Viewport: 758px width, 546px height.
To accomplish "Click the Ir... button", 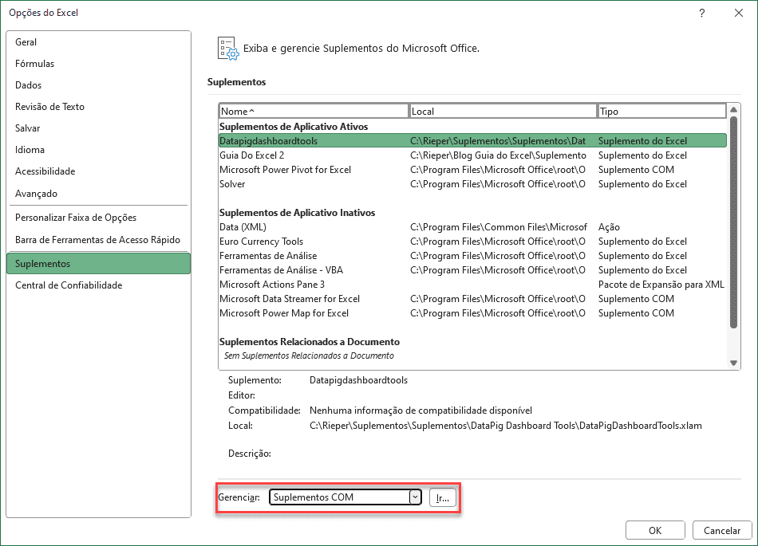I will pos(442,497).
